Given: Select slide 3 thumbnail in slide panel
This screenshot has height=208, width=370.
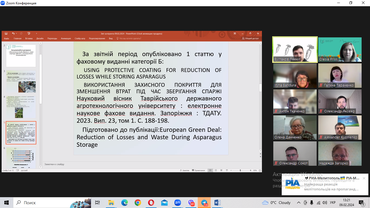Looking at the screenshot, I should pyautogui.click(x=21, y=81).
